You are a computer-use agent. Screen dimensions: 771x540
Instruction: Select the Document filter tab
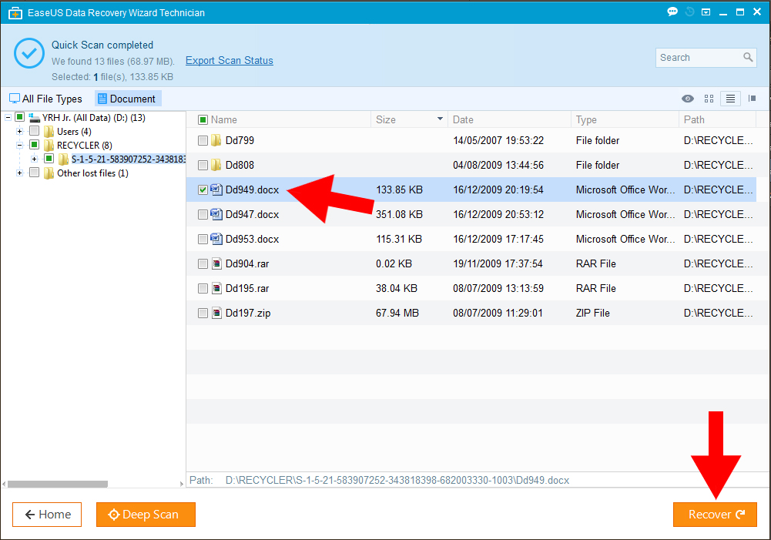(x=127, y=99)
